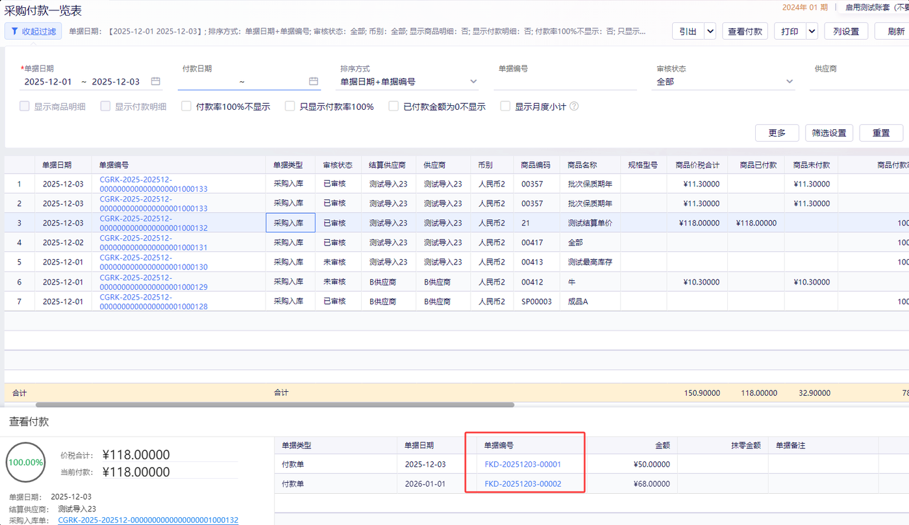Open document link ending 1000130
Image resolution: width=909 pixels, height=525 pixels.
tap(154, 262)
